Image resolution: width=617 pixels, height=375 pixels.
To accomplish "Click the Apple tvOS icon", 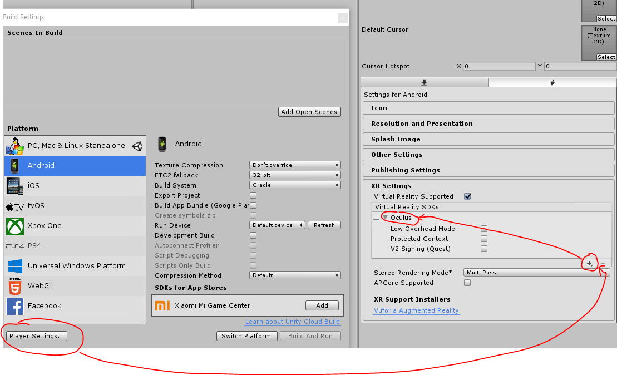I will click(x=15, y=206).
